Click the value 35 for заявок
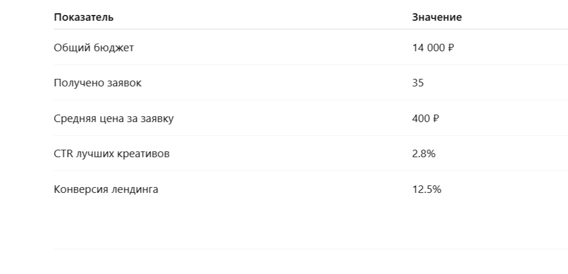Image resolution: width=568 pixels, height=274 pixels. [417, 83]
